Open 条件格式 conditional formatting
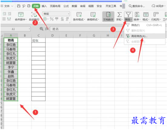168x130 pixels. pyautogui.click(x=79, y=16)
